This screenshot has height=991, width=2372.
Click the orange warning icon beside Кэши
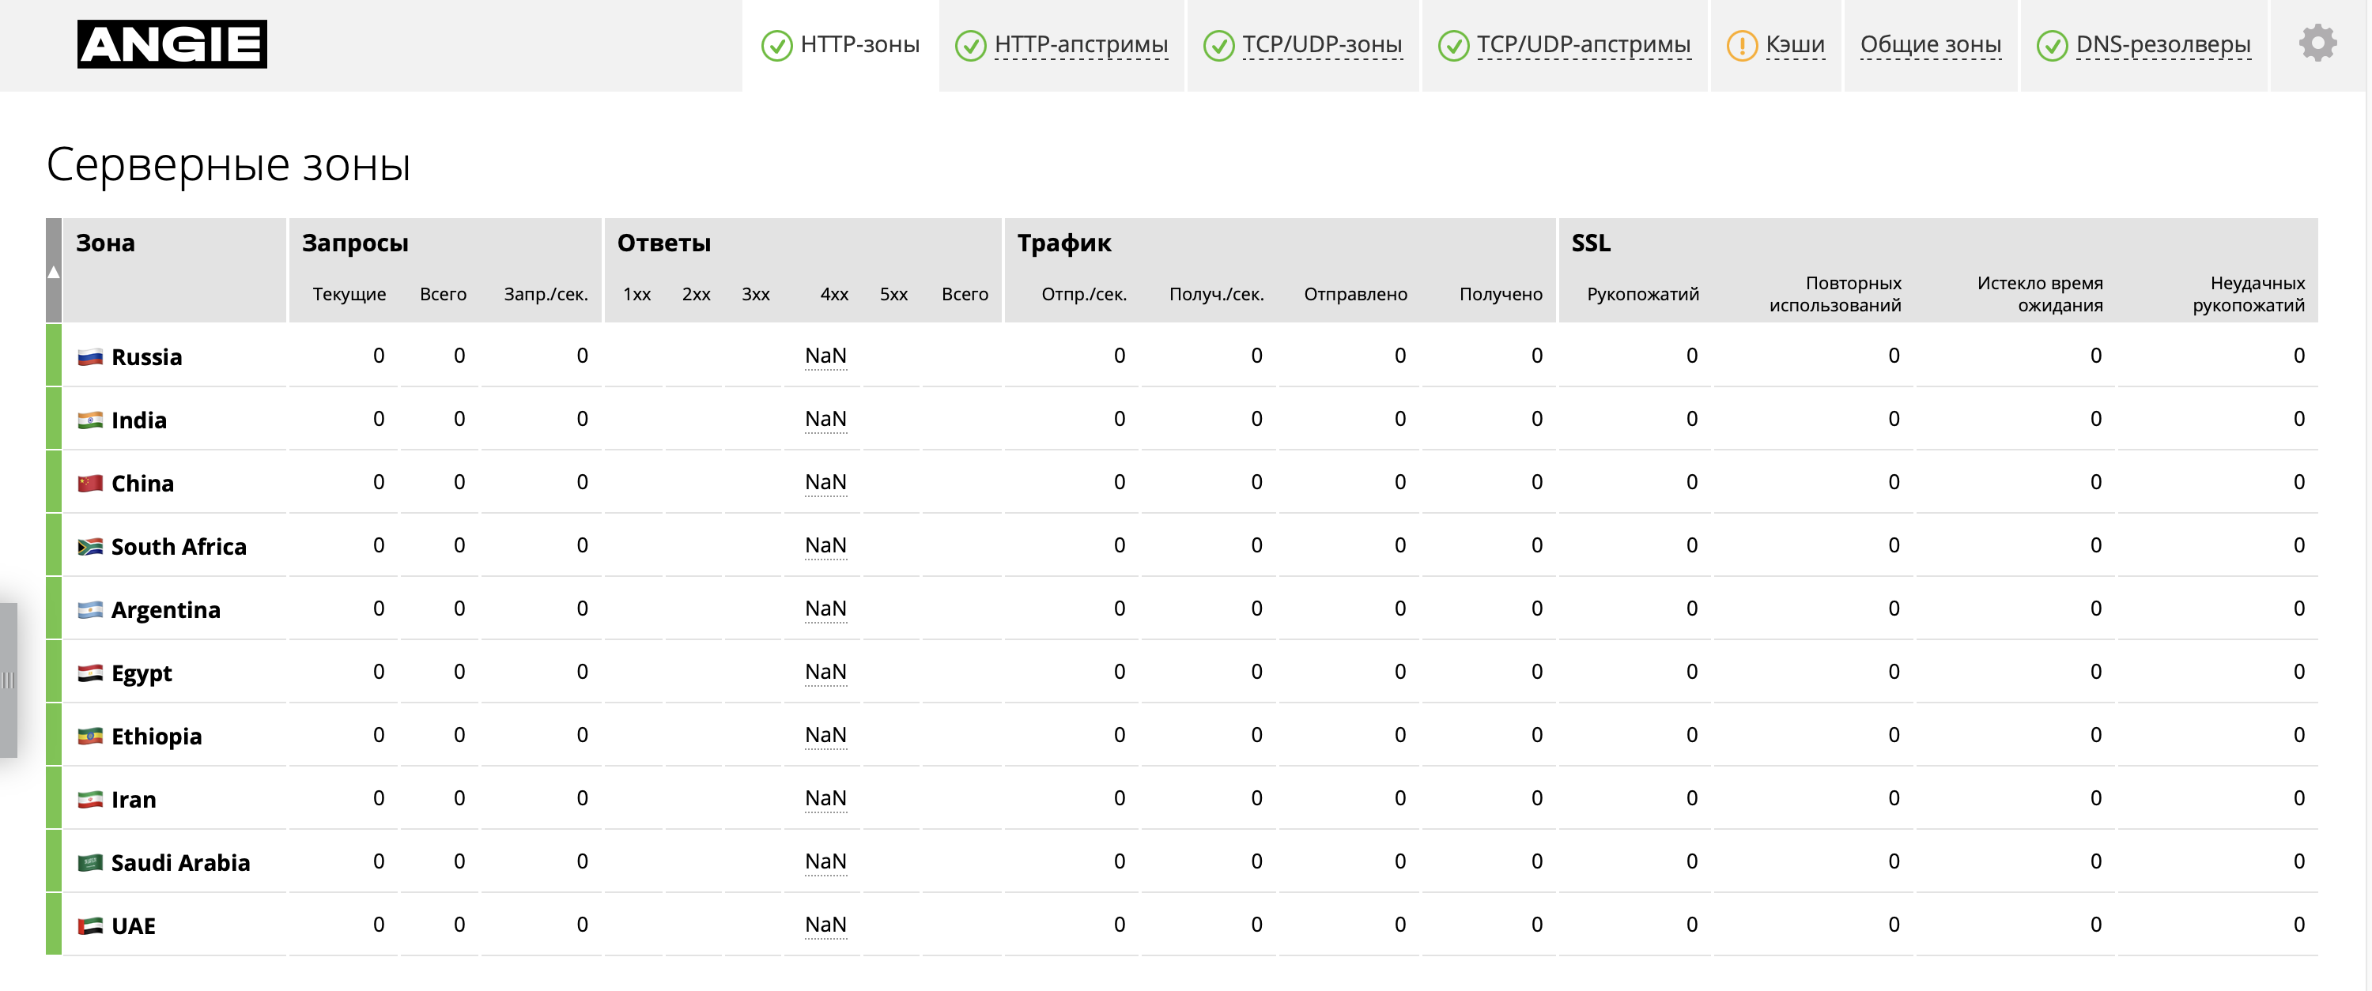coord(1741,45)
